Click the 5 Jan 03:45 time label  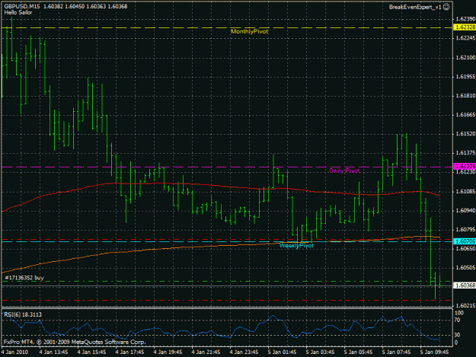(x=321, y=352)
